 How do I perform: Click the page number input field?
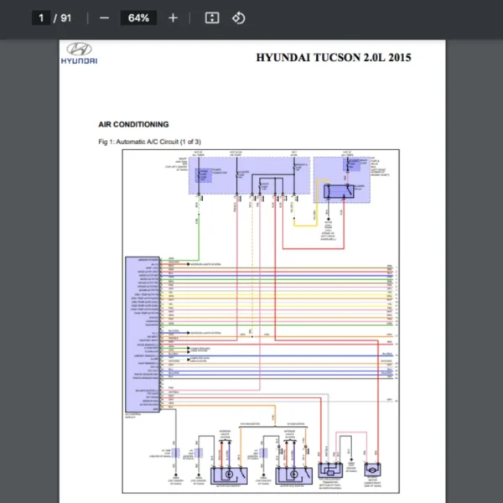tap(41, 18)
